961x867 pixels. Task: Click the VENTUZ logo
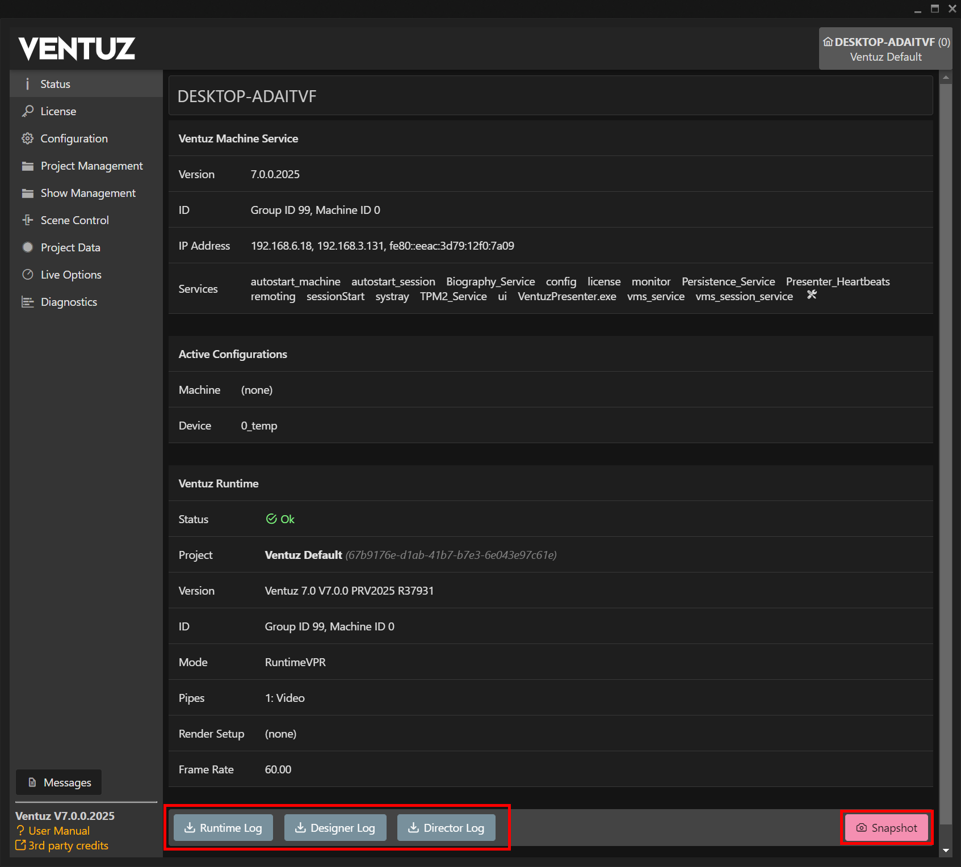tap(77, 49)
